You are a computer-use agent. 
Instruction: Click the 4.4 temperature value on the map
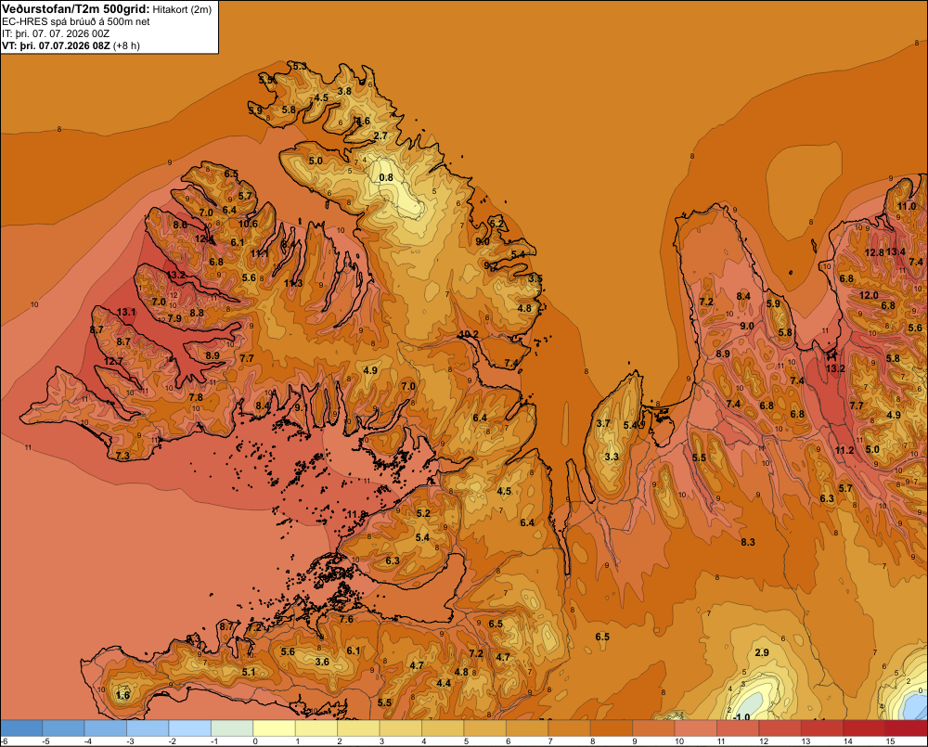point(444,683)
